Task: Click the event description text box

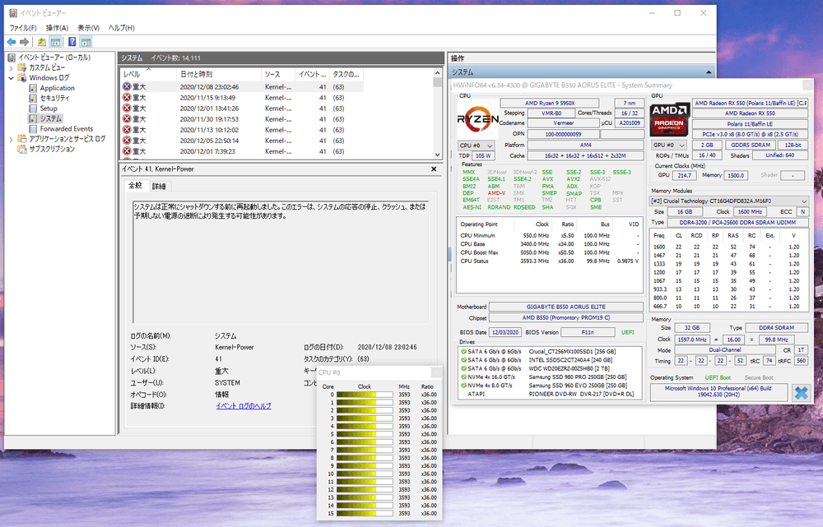Action: coord(281,261)
